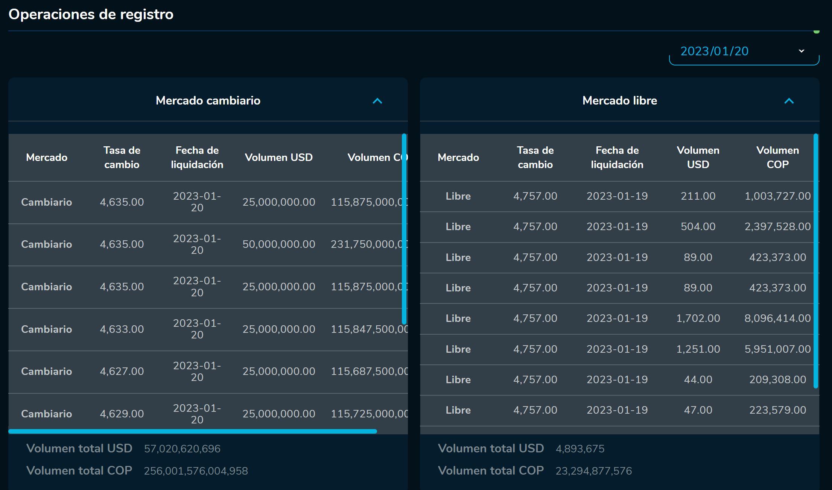Click the cambiario table horizontal scrollbar
Screen dimensions: 832x490
tap(192, 431)
